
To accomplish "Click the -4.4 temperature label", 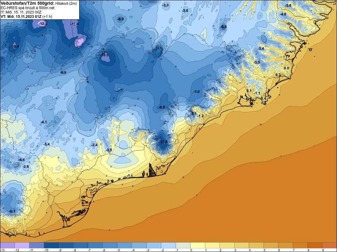I will pos(22,160).
